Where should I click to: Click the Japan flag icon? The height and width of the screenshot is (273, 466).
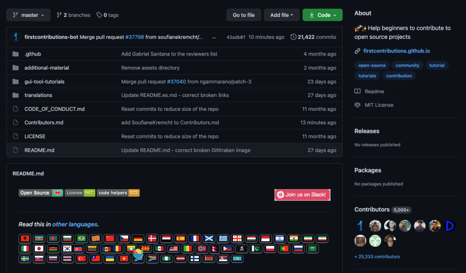pyautogui.click(x=39, y=249)
